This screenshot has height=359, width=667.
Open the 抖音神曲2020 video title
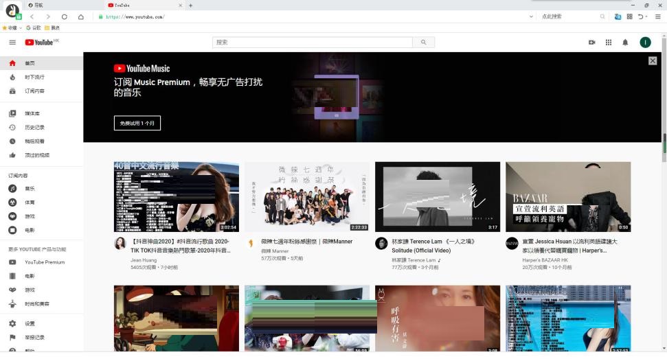coord(181,246)
